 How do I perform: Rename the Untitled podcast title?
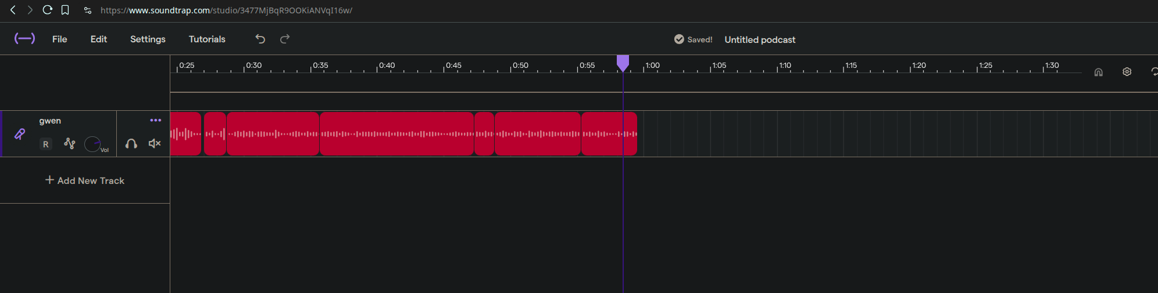pyautogui.click(x=760, y=39)
